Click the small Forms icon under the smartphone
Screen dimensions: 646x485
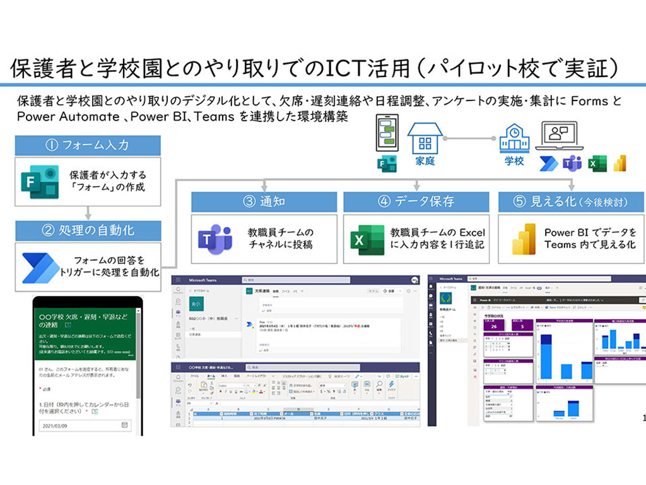click(387, 164)
